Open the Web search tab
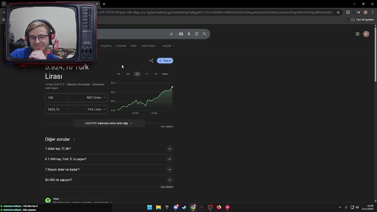This screenshot has width=377, height=212. click(134, 46)
